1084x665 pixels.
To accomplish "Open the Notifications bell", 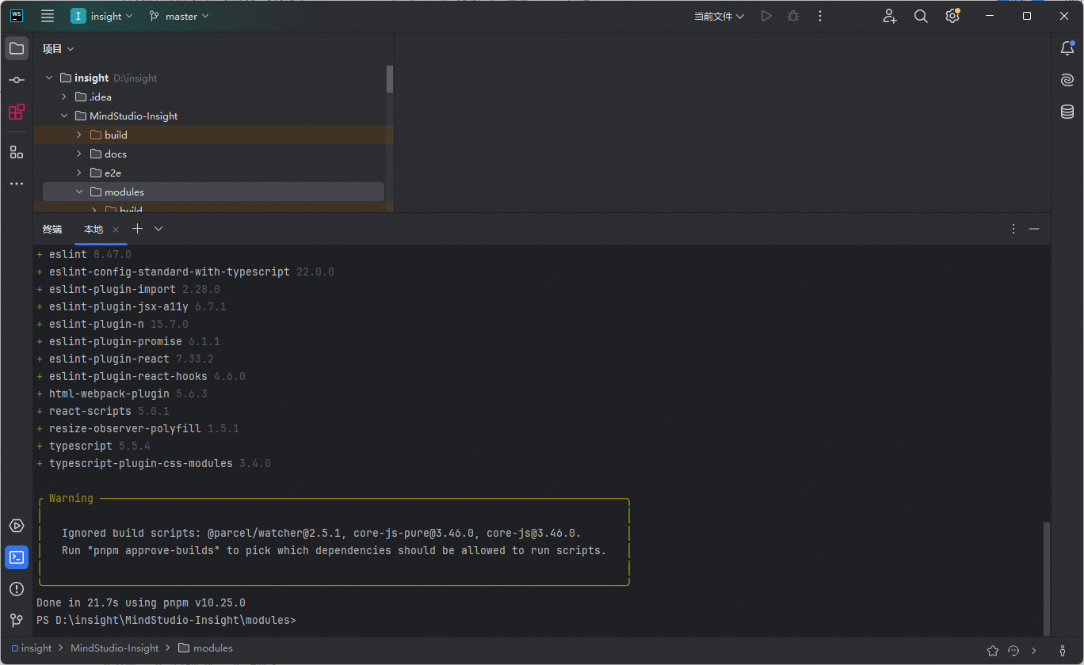I will coord(1067,48).
